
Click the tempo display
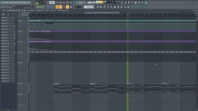coord(52,2)
